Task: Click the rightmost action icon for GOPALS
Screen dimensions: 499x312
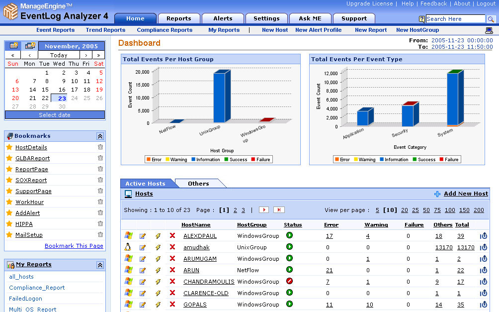Action: coord(484,305)
